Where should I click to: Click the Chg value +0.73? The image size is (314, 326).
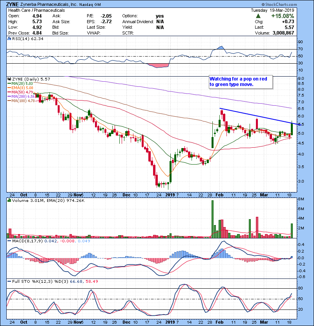(288, 22)
